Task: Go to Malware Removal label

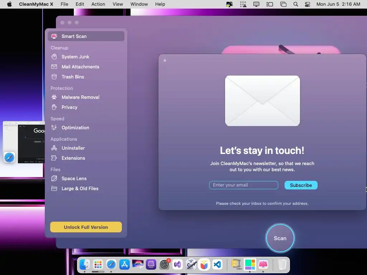Action: pos(80,97)
